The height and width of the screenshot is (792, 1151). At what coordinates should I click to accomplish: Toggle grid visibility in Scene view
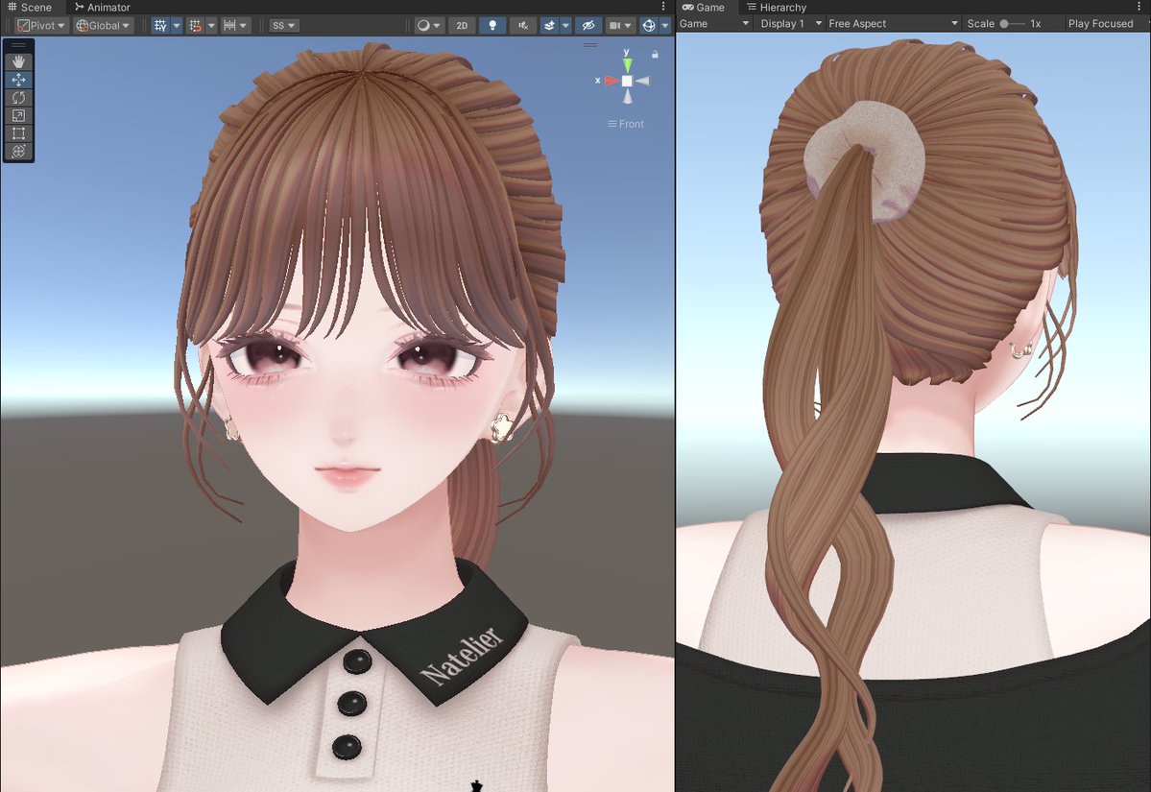(x=160, y=26)
